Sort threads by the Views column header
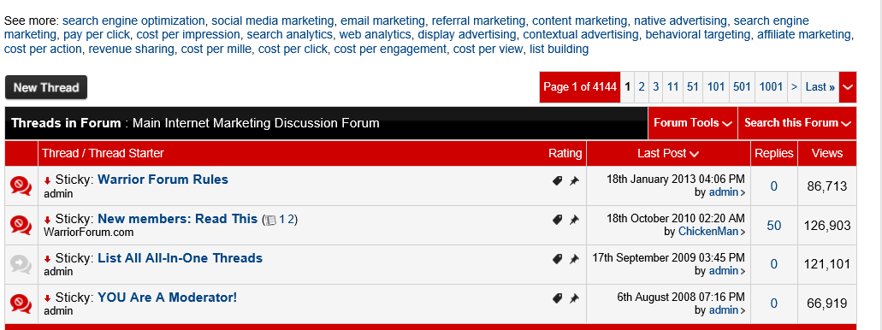 (827, 154)
